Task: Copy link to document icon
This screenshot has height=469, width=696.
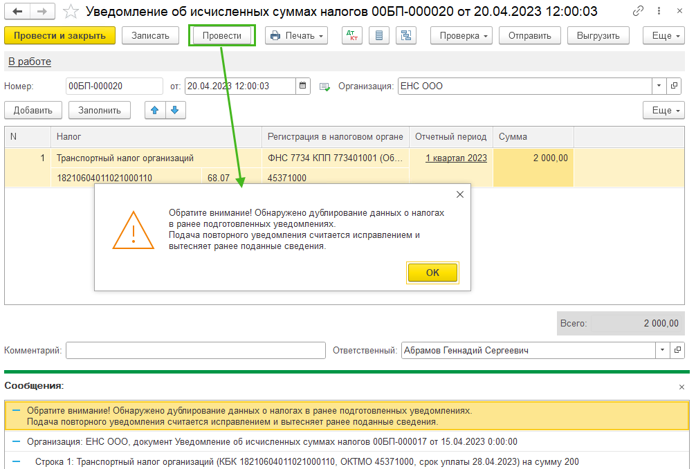Action: click(639, 10)
